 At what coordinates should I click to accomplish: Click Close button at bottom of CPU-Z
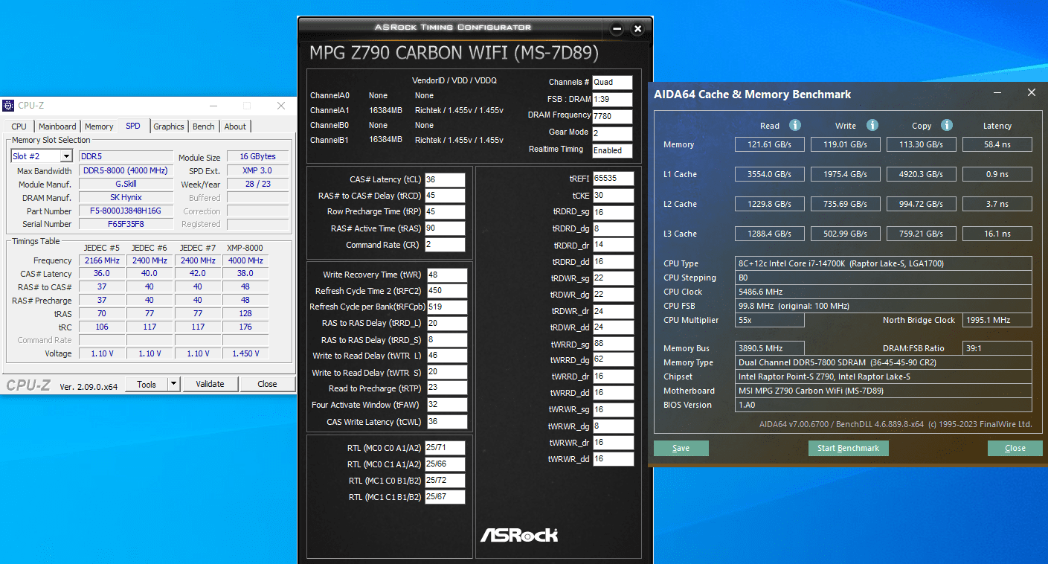[267, 384]
